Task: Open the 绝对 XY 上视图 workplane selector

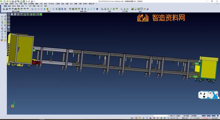Action: pyautogui.click(x=175, y=116)
